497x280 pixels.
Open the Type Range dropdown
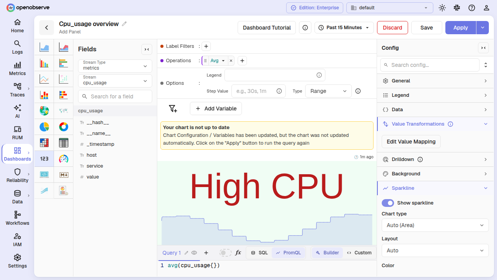coord(328,91)
